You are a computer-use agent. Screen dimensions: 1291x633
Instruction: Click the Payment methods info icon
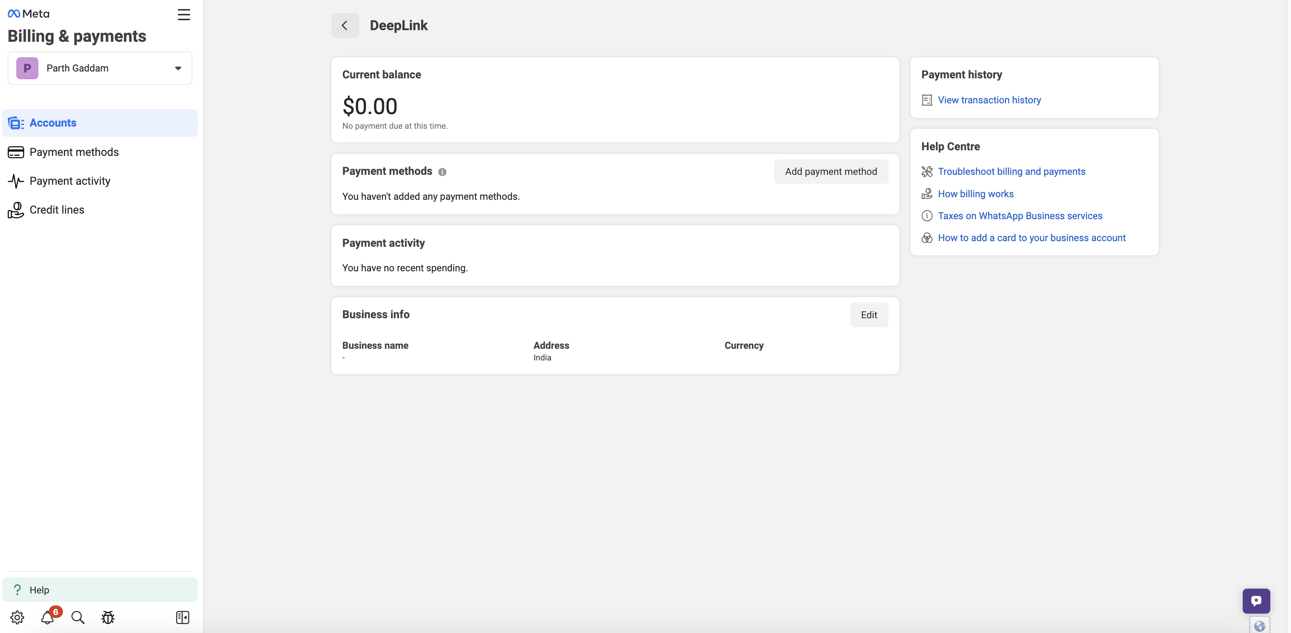coord(442,172)
